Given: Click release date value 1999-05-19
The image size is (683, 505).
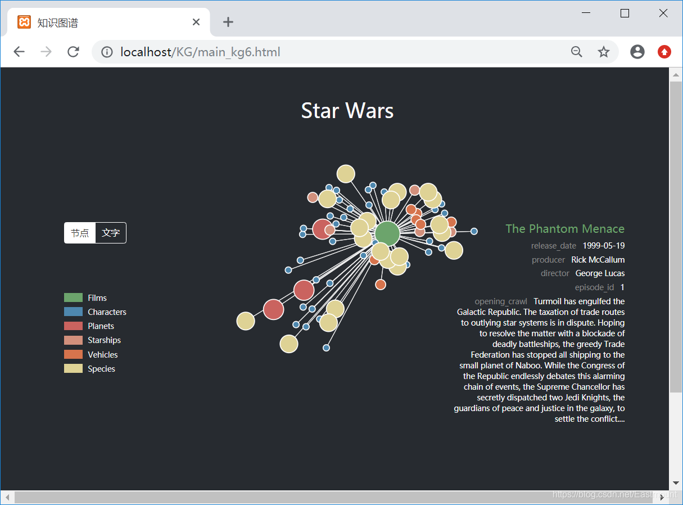Looking at the screenshot, I should [604, 246].
